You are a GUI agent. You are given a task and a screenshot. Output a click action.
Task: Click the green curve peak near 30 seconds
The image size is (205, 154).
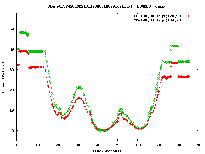(79, 87)
